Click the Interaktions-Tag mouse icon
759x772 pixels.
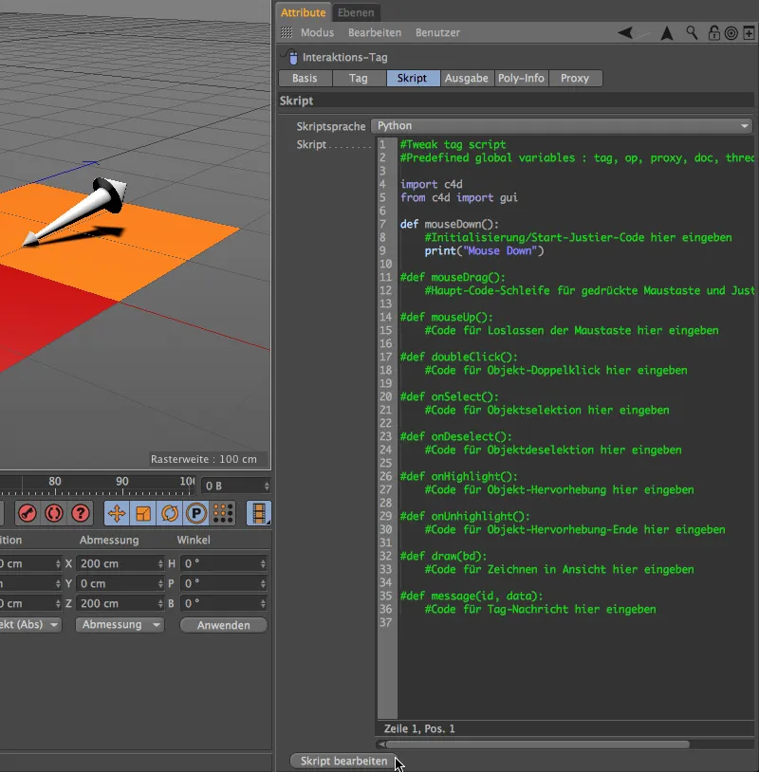pyautogui.click(x=291, y=57)
